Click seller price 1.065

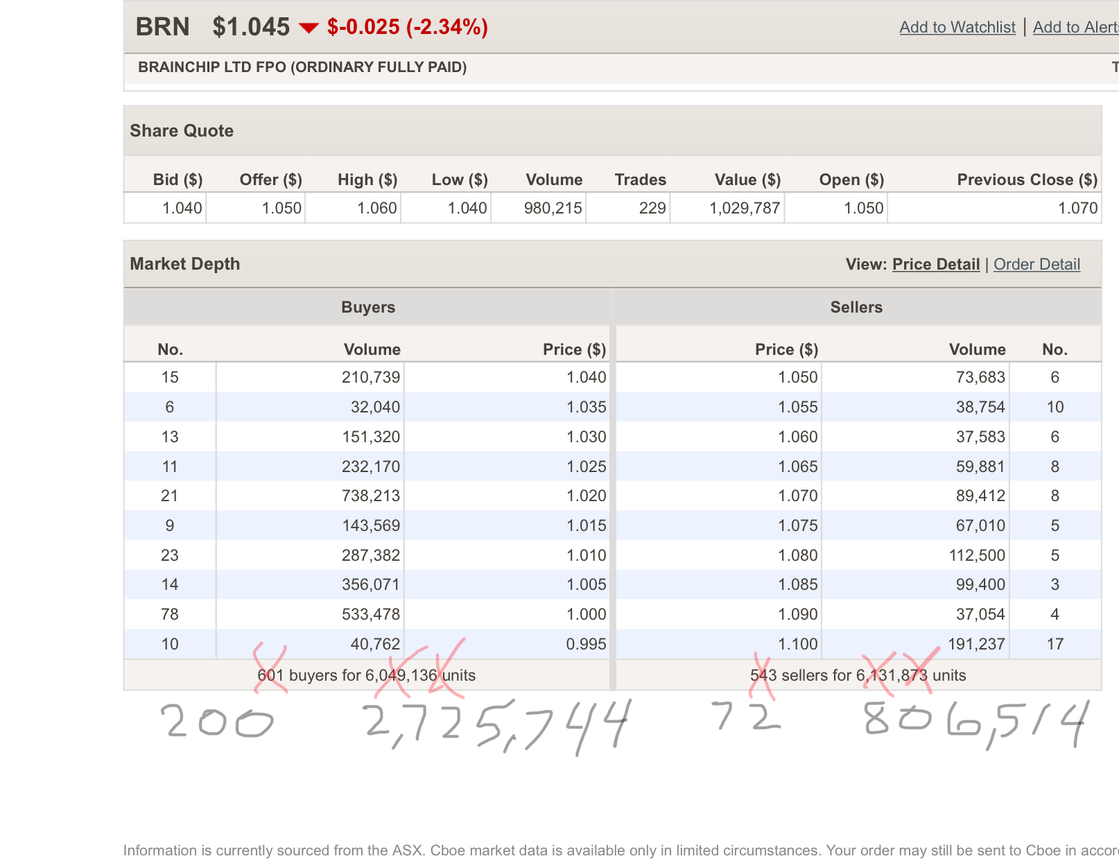click(798, 467)
